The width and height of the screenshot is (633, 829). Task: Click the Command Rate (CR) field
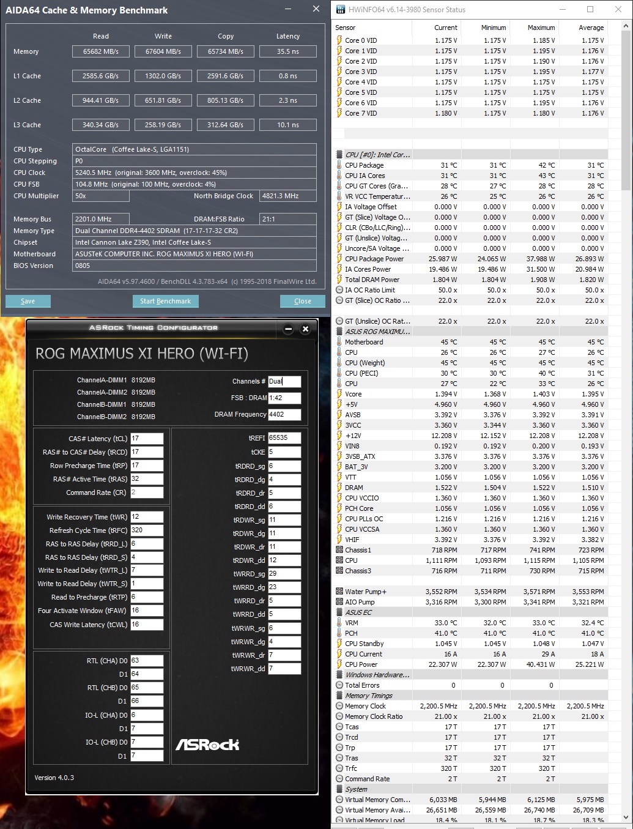pos(147,493)
